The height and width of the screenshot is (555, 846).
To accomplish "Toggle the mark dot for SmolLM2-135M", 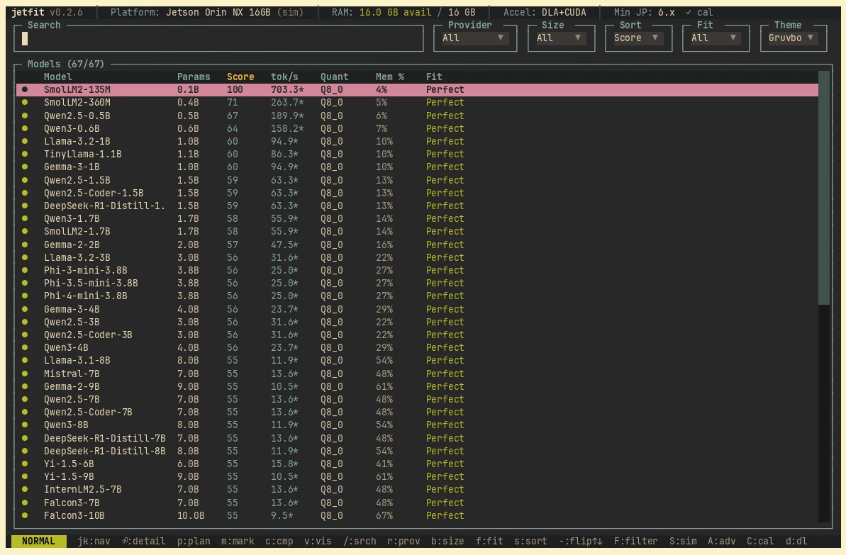I will (24, 89).
